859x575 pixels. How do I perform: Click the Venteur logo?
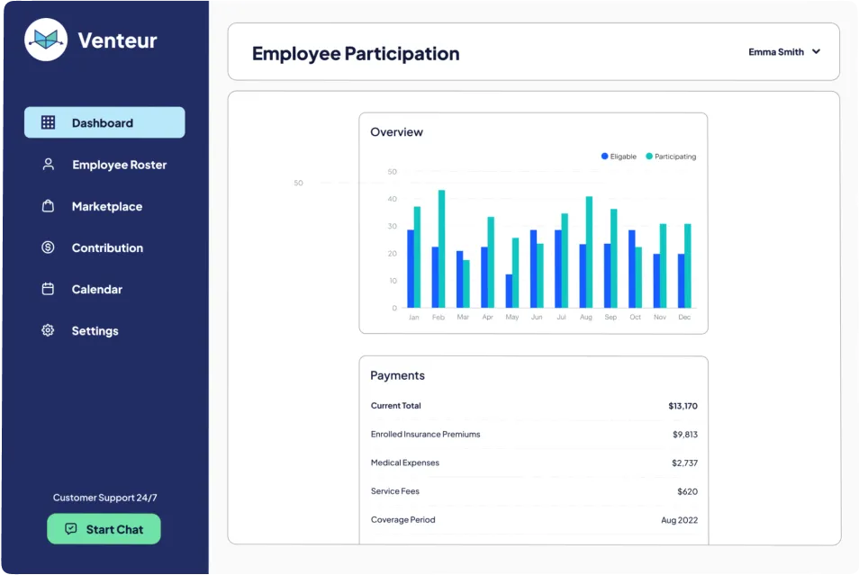[45, 40]
